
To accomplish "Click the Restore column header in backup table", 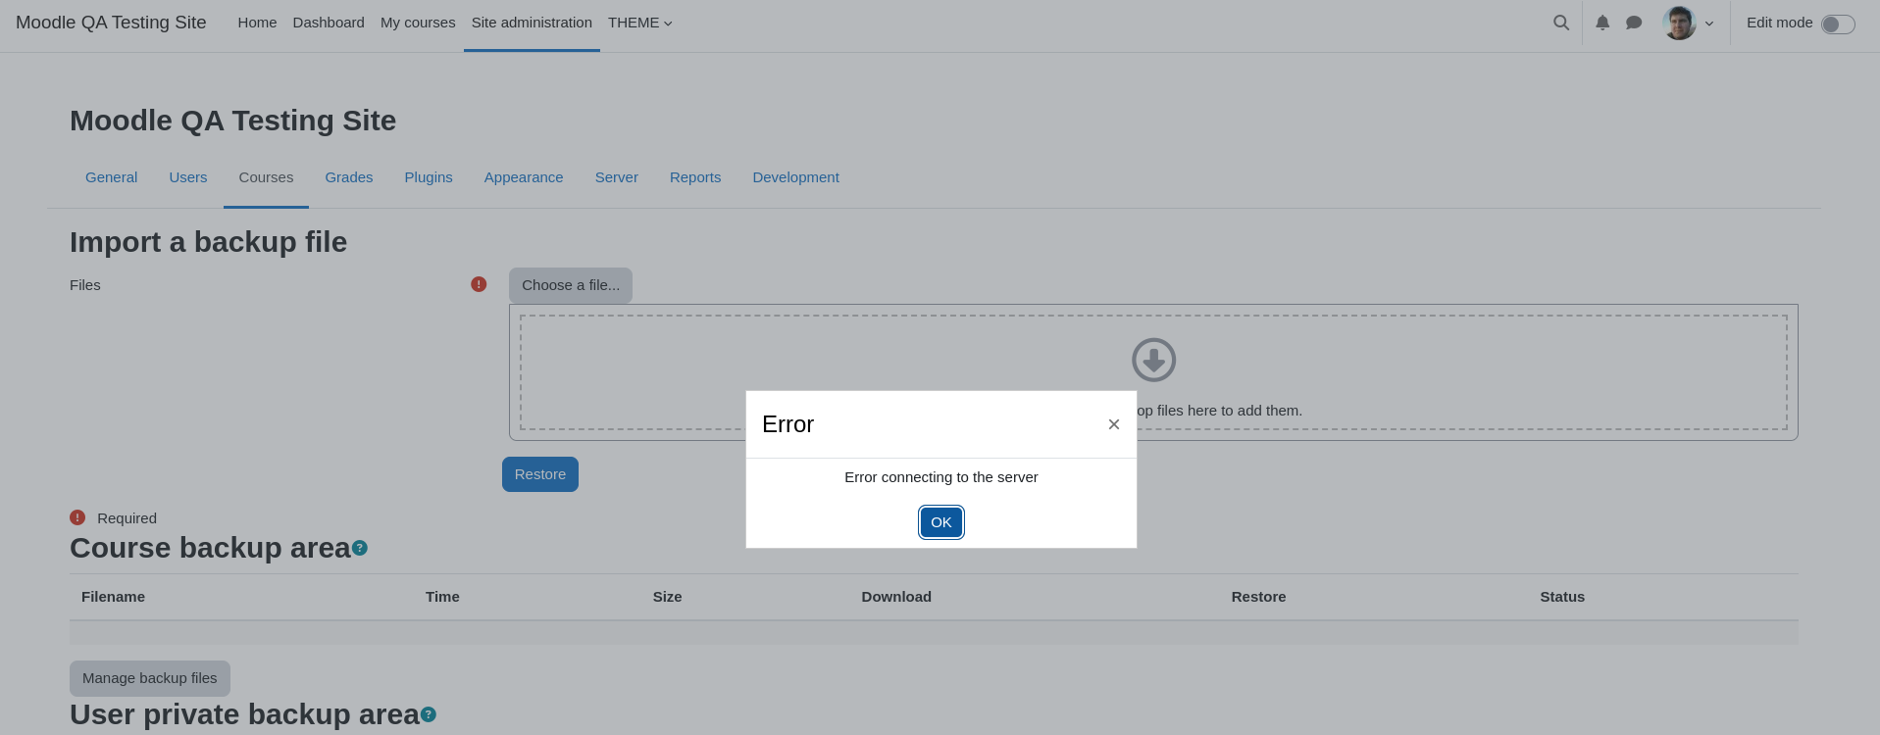I will [x=1258, y=597].
